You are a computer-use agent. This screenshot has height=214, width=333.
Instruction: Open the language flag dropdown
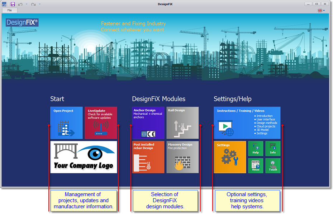[x=321, y=11]
